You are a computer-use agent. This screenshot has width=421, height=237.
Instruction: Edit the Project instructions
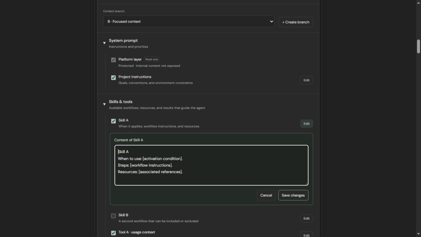click(307, 80)
